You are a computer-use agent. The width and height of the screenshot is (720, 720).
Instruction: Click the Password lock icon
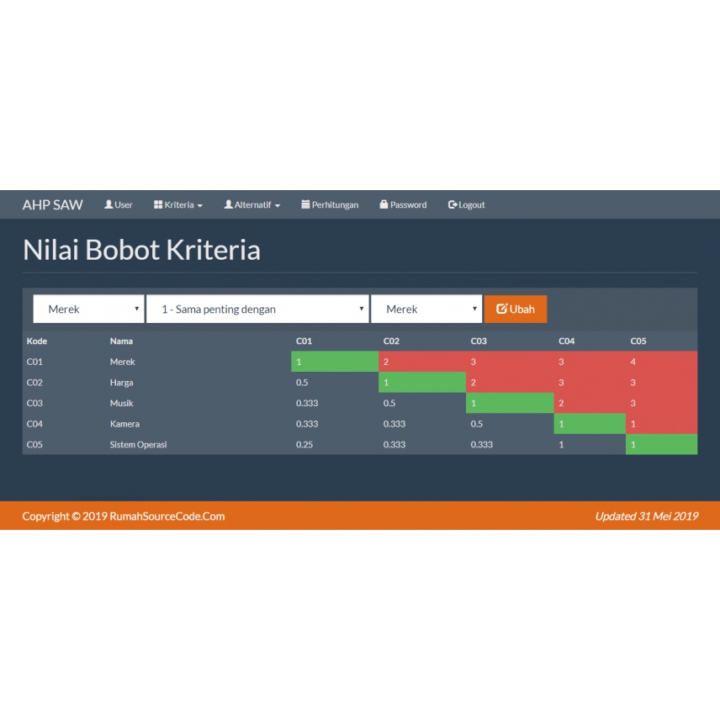384,204
